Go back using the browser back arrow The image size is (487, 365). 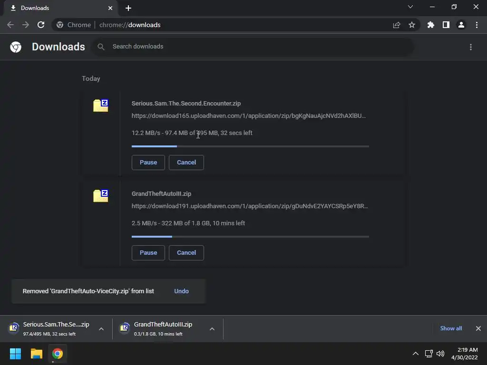pyautogui.click(x=10, y=25)
